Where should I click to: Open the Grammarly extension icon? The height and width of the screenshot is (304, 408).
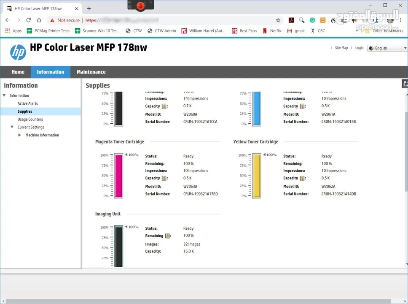(312, 20)
